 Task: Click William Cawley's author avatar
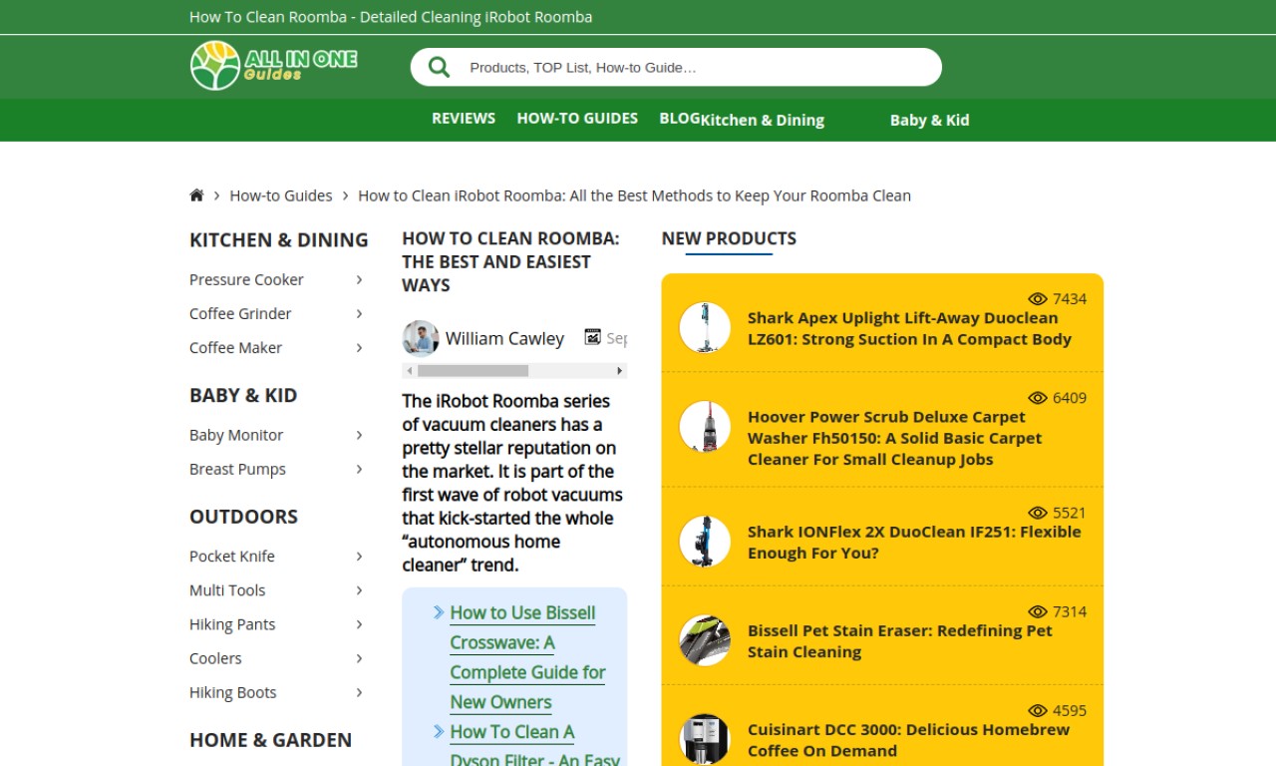[421, 338]
